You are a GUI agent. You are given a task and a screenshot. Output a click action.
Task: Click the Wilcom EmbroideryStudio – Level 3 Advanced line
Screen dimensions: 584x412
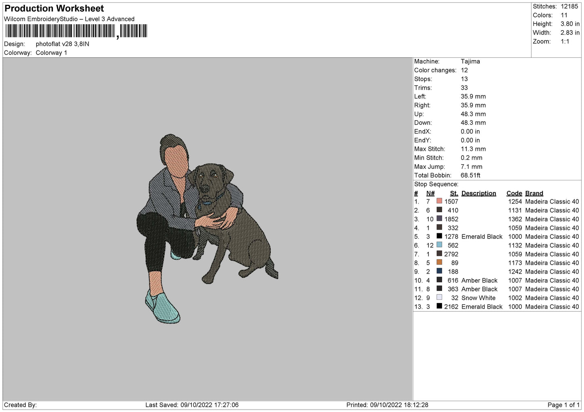[69, 19]
